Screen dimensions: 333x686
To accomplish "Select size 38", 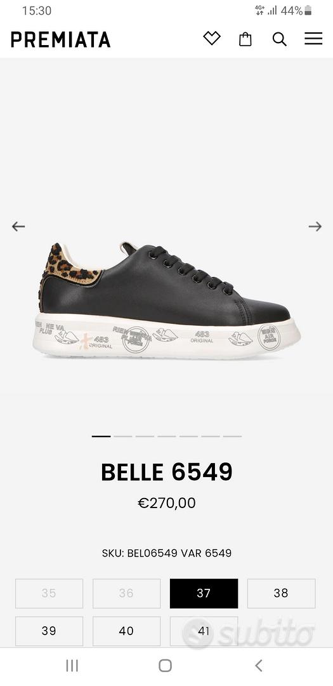I will (x=281, y=593).
